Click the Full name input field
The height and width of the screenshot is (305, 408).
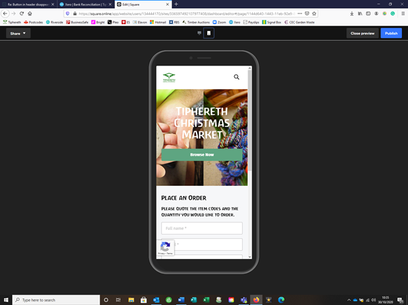pyautogui.click(x=202, y=229)
